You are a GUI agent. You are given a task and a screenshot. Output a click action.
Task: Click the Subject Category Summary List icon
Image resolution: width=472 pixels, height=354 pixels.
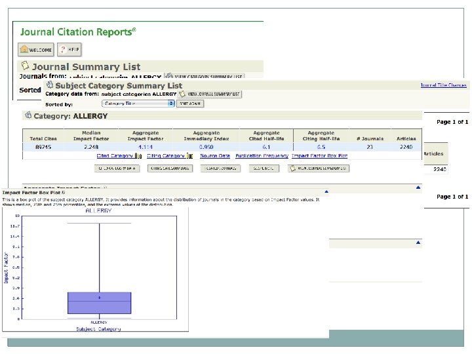(x=50, y=85)
